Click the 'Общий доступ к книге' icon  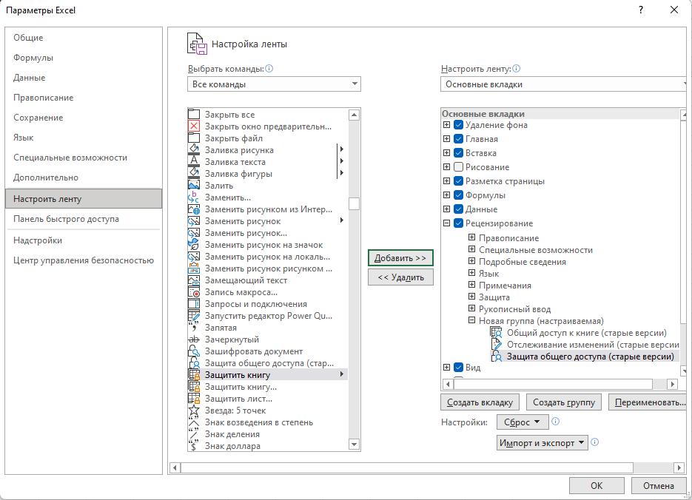click(497, 333)
